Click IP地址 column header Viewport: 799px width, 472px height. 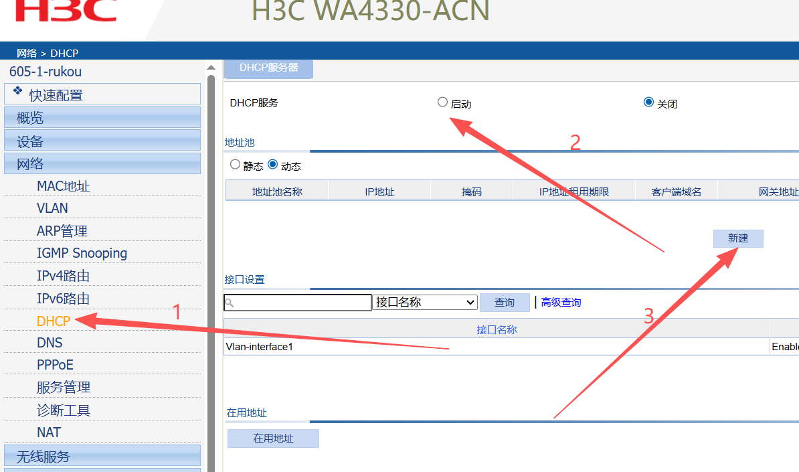(x=379, y=191)
